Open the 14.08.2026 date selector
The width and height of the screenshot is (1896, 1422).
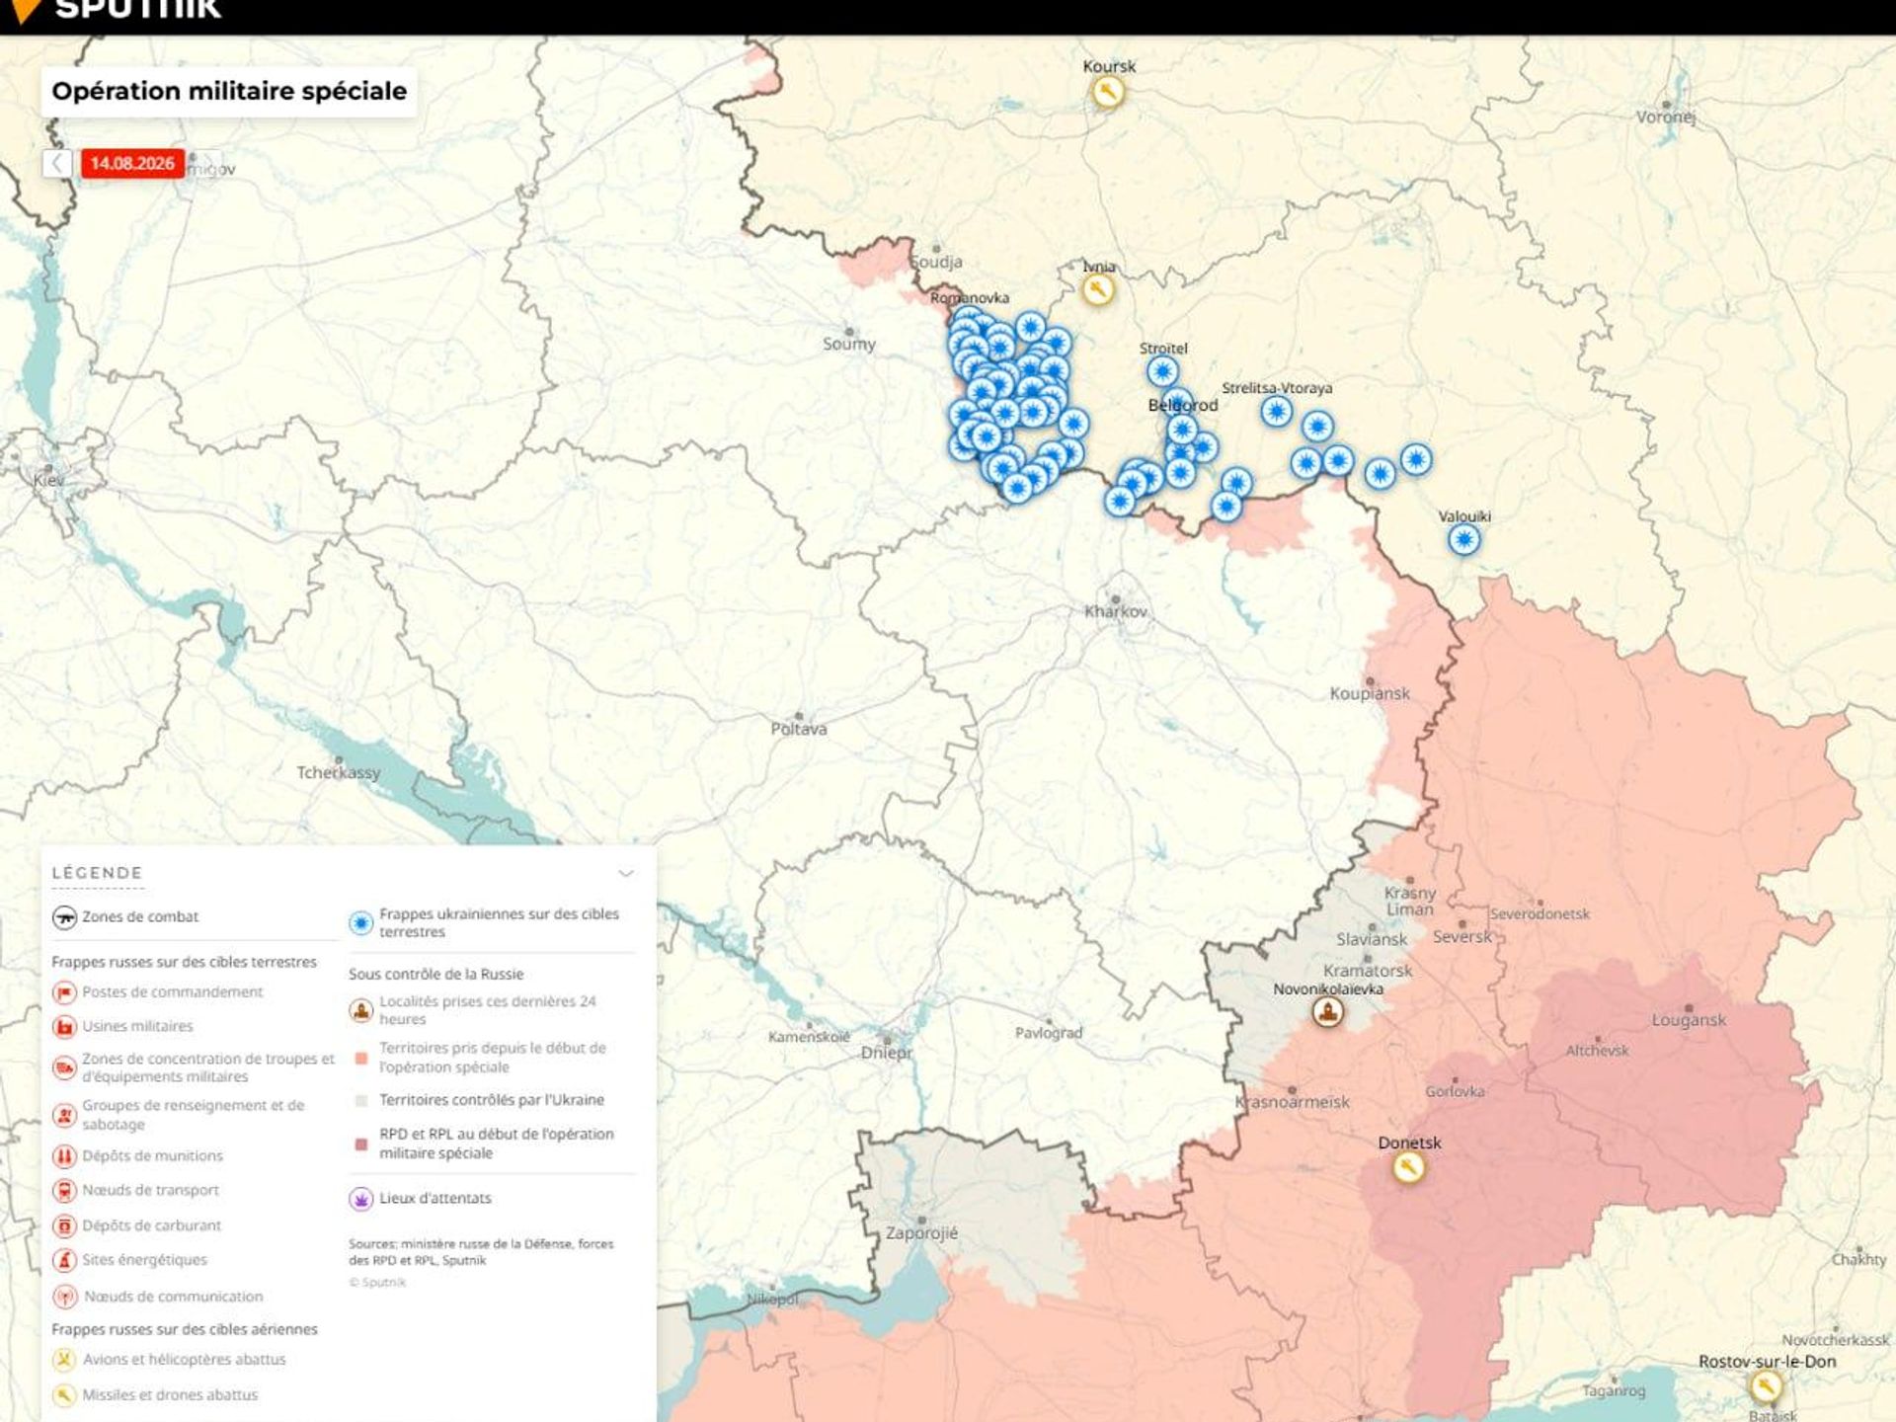coord(132,164)
